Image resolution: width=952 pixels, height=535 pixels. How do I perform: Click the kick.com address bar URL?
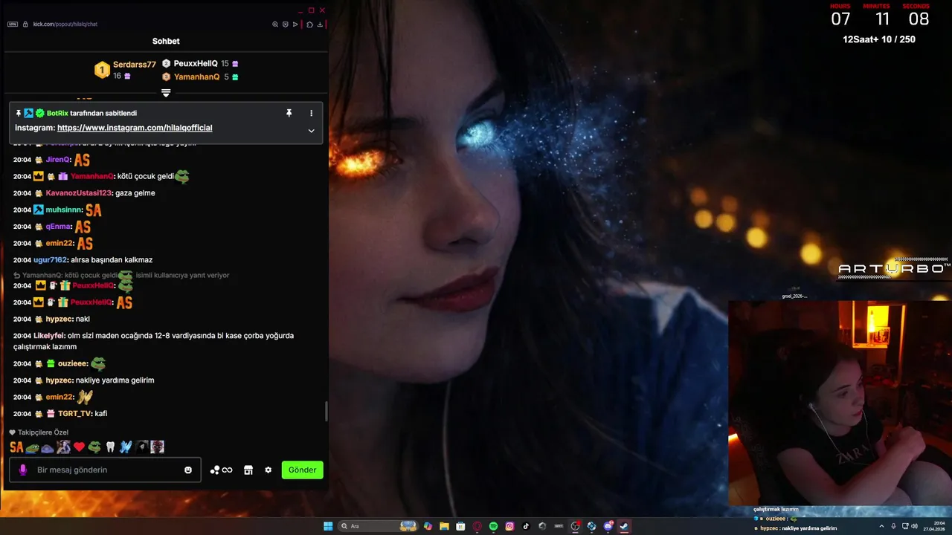click(65, 24)
